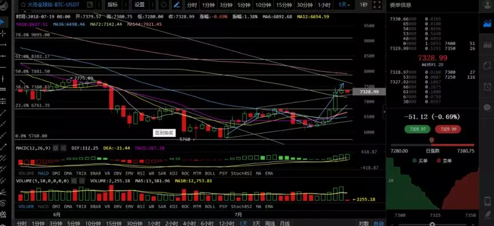Image resolution: width=494 pixels, height=226 pixels.
Task: Open the 指标 indicators menu
Action: tap(113, 5)
